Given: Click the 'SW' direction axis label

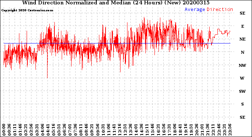Looking at the screenshot, I should 243,91.
